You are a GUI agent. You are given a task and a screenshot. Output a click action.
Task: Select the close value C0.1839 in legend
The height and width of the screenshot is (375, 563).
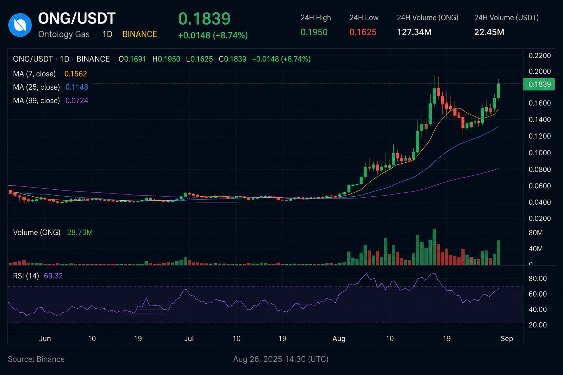232,59
